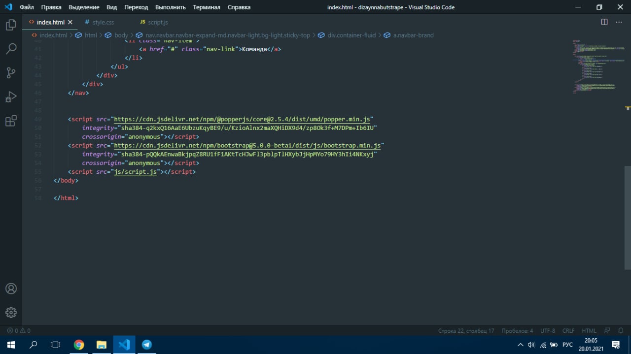Click the Пробелов: 4 indentation status
Screen dimensions: 631x354
517,331
